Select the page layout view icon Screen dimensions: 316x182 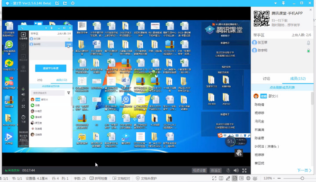click(x=235, y=178)
